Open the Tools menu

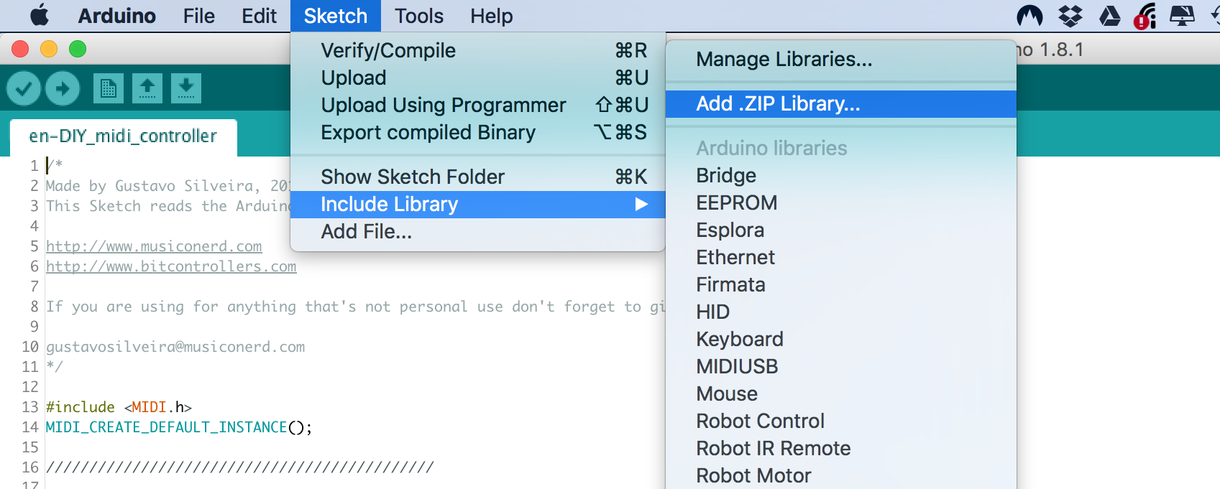[x=418, y=16]
